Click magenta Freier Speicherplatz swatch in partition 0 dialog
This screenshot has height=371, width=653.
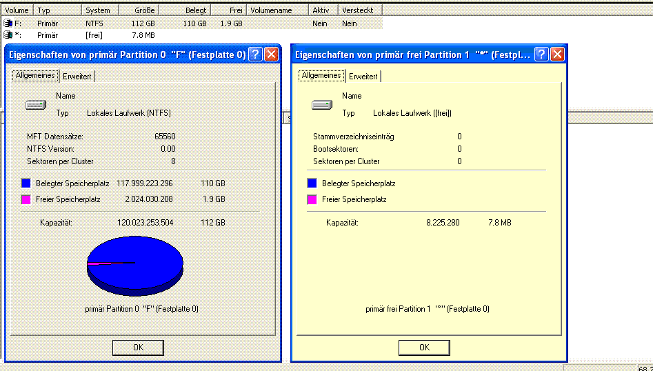click(26, 199)
